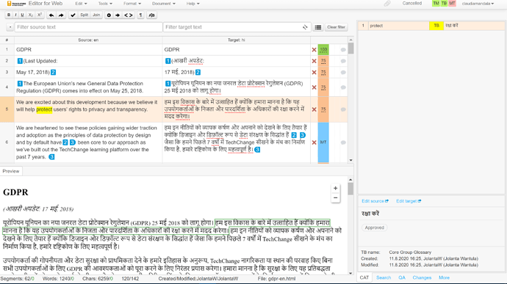Click highlighted word 'protect' in segment 5
This screenshot has width=507, height=284.
(44, 109)
